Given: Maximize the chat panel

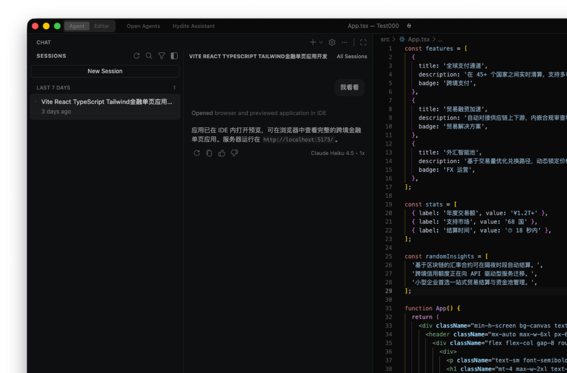Looking at the screenshot, I should coord(363,42).
